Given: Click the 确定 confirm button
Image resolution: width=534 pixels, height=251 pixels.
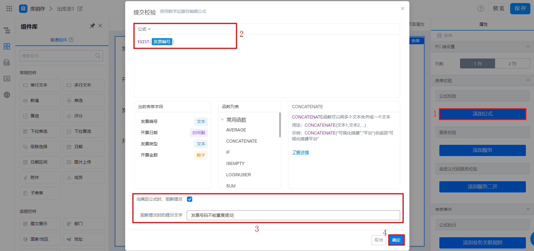Looking at the screenshot, I should tap(396, 240).
